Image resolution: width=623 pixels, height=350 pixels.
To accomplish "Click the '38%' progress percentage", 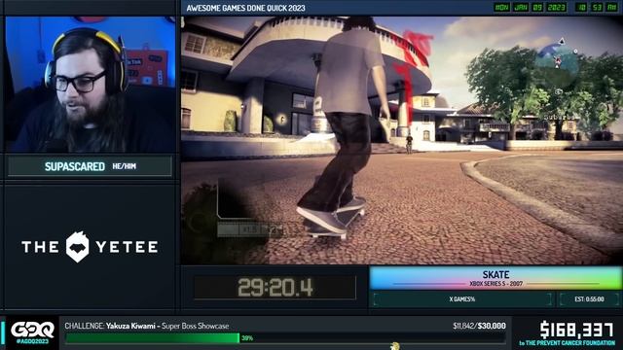I will [x=247, y=338].
